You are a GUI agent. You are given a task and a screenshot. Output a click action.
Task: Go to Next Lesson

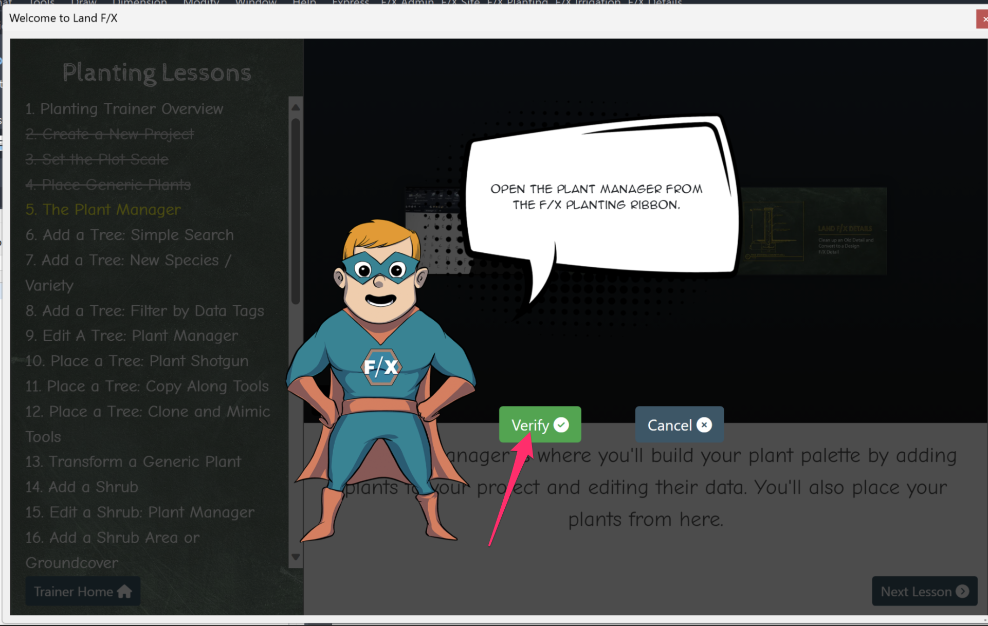pos(924,591)
